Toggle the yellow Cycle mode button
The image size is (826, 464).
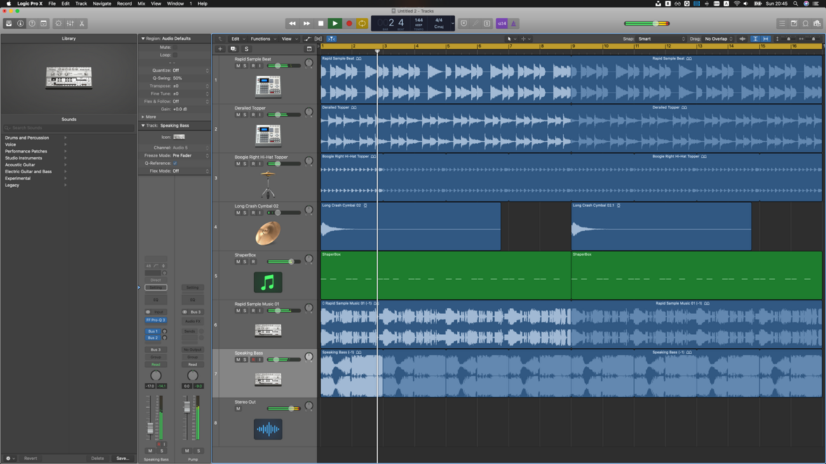(362, 23)
